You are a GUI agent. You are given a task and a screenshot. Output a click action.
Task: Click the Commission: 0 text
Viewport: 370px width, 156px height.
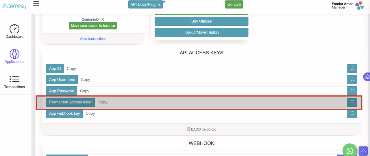coord(93,19)
